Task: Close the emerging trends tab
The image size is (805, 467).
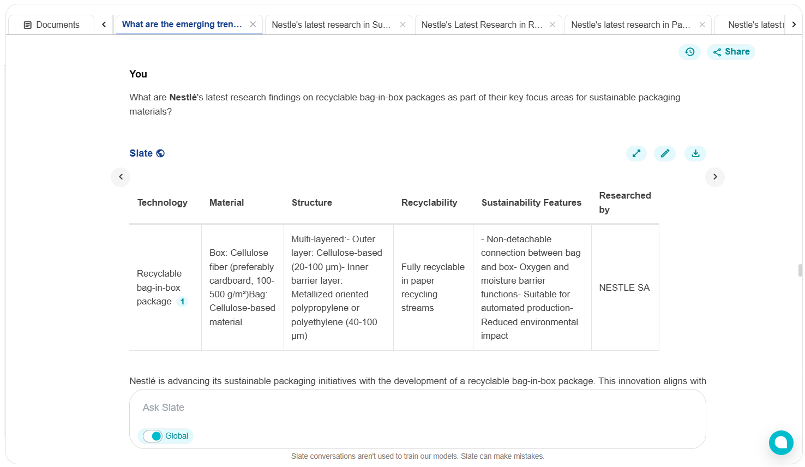Action: point(253,25)
